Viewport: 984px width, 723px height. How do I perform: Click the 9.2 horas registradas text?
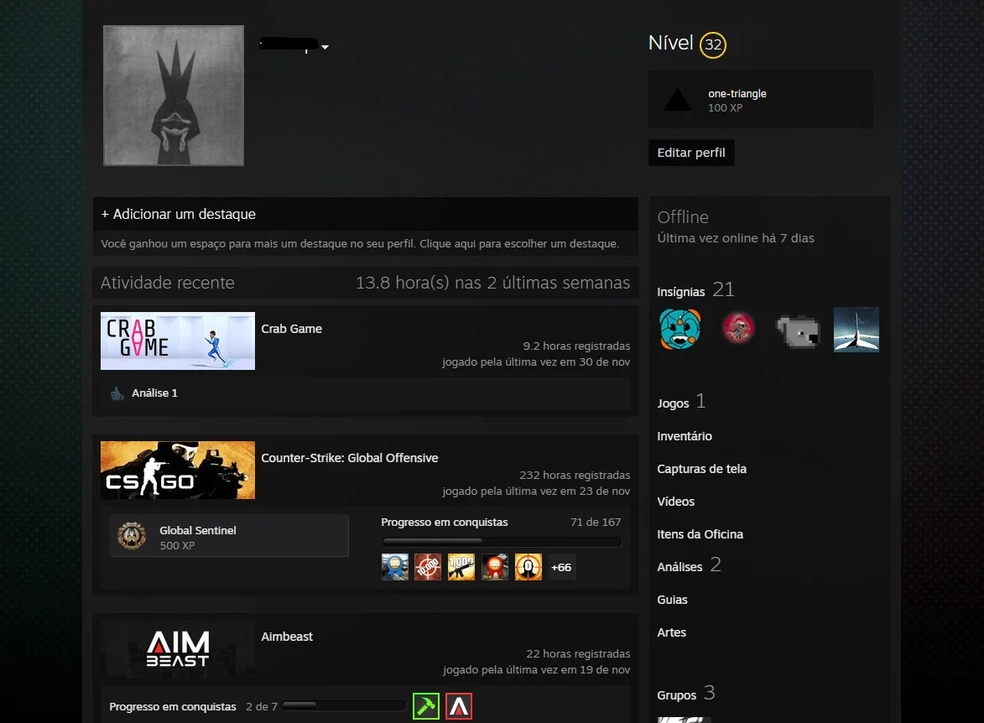click(x=576, y=346)
